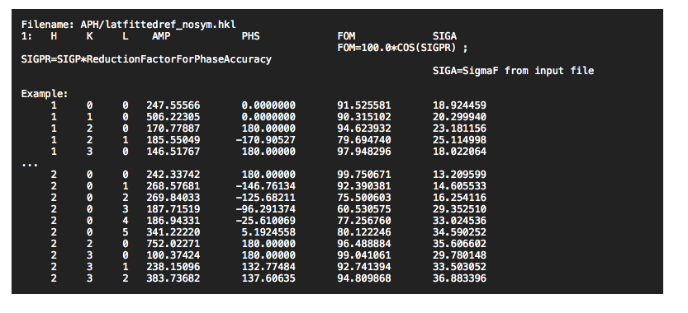Click the PHS column header

[250, 36]
